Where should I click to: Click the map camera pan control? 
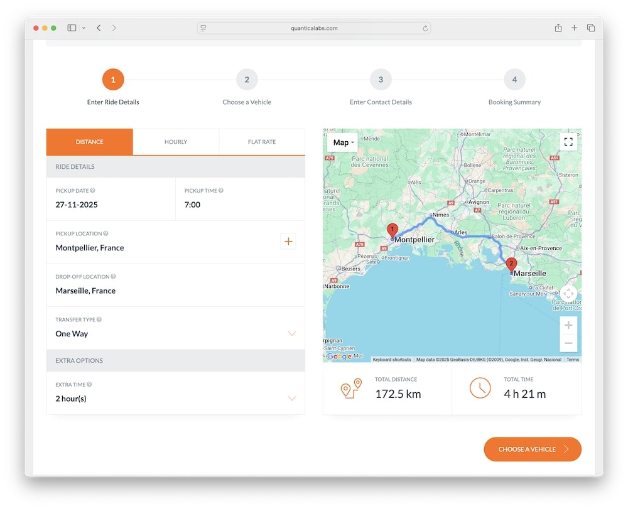pyautogui.click(x=568, y=294)
